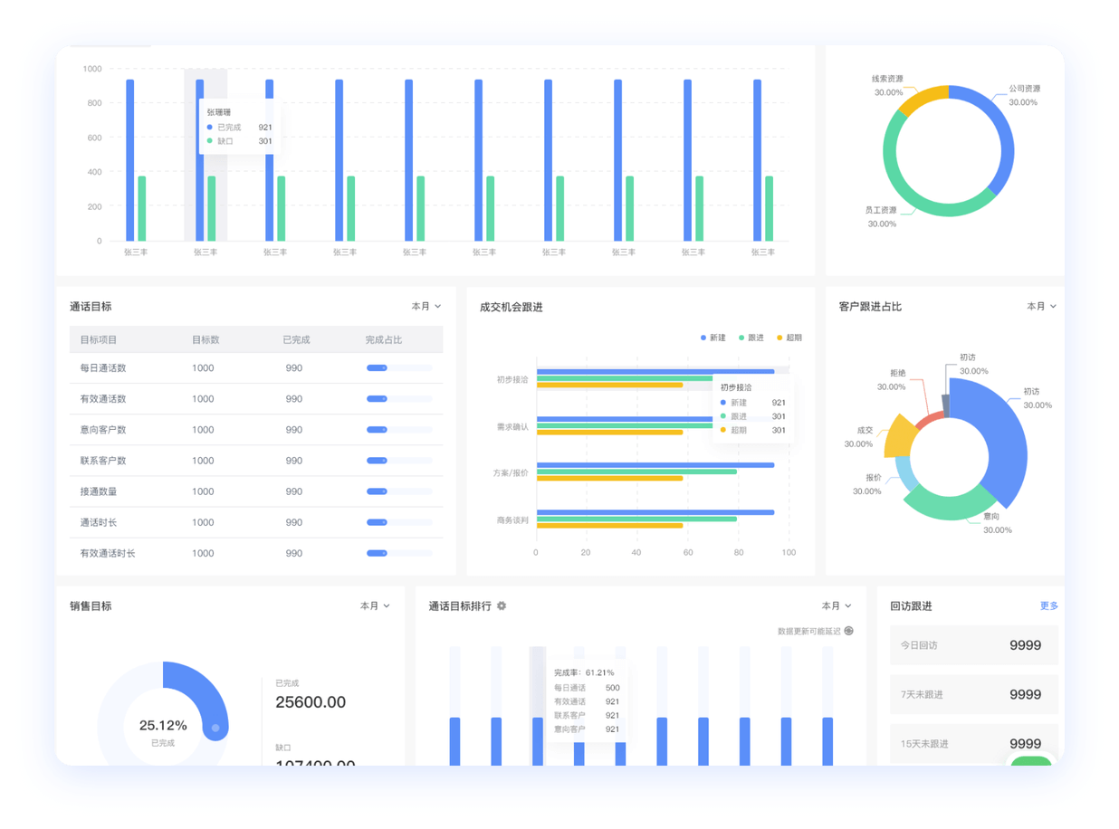Toggle the 超期 series in the chart legend
The width and height of the screenshot is (1119, 829).
pos(788,338)
